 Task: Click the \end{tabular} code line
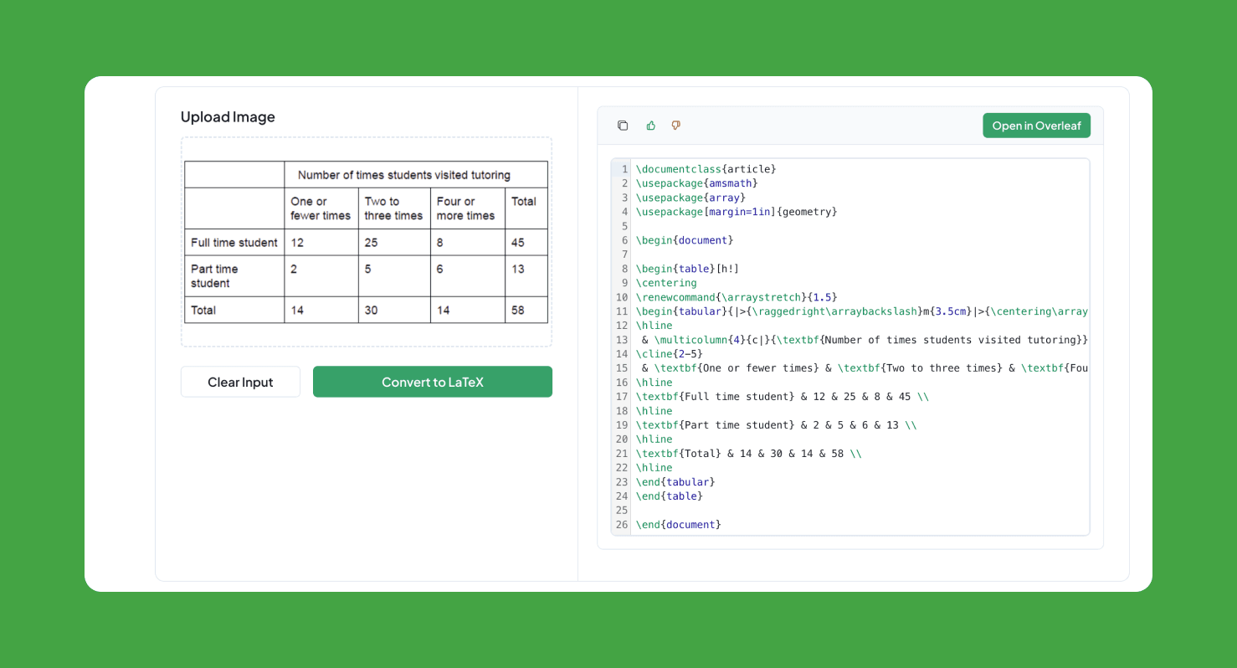tap(675, 482)
